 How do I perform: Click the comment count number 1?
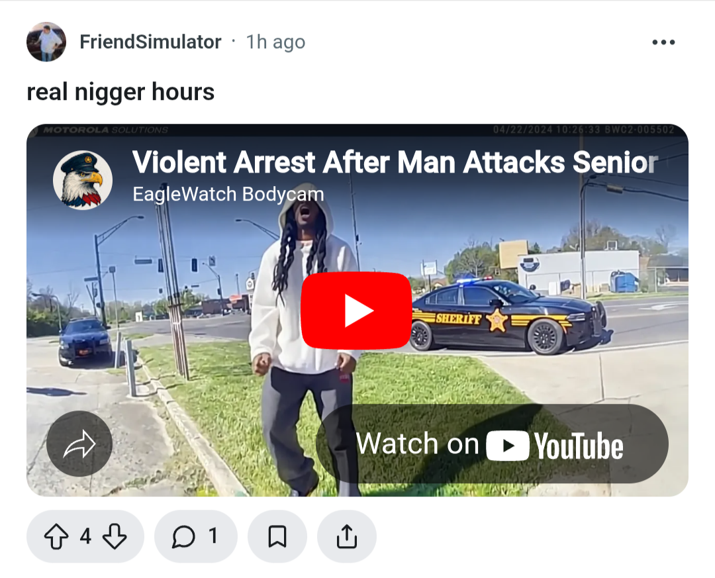tap(213, 536)
